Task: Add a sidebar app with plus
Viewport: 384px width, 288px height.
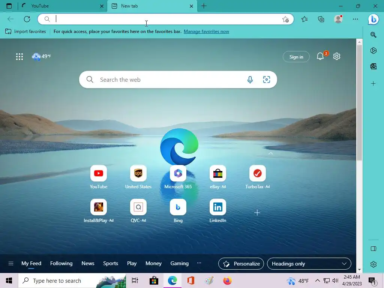Action: 373,84
